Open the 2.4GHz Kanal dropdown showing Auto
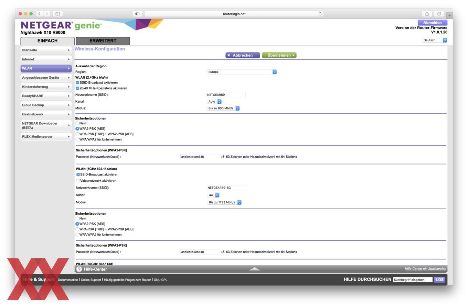Viewport: 468px width, 307px height. pos(214,102)
